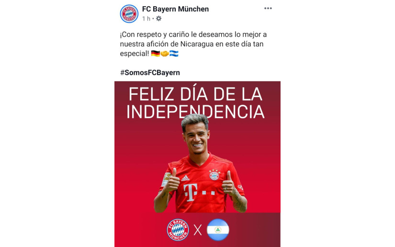Click the round Nicaragua flag badge in the image

(218, 230)
